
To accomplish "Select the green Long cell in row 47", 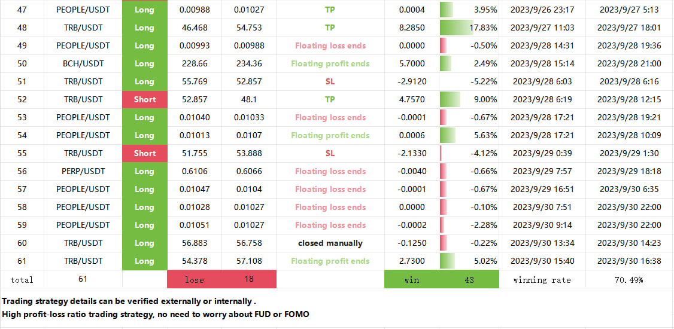I will coord(144,10).
